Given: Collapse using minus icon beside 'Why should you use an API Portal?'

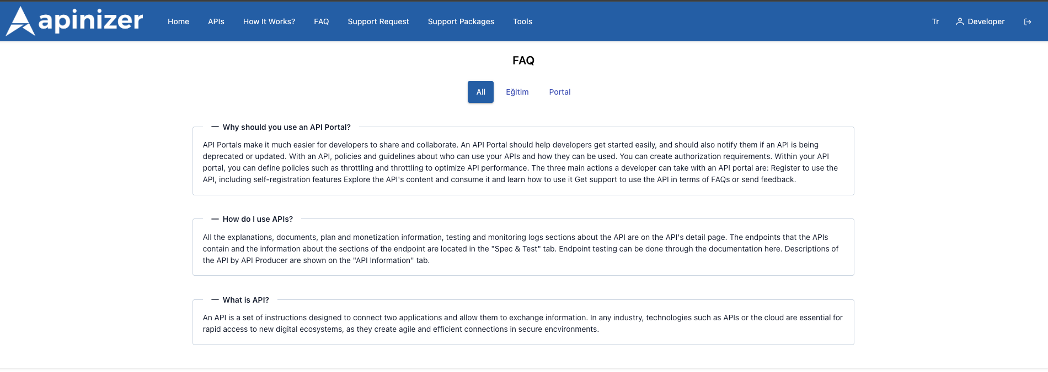Looking at the screenshot, I should 215,127.
